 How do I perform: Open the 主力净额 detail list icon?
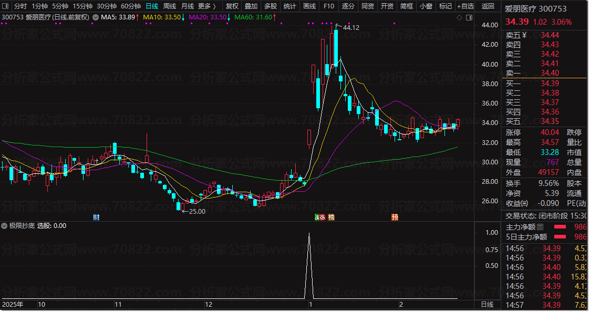point(540,227)
